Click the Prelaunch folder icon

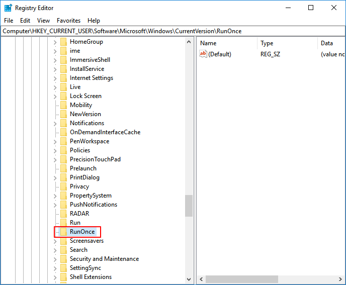(x=63, y=168)
